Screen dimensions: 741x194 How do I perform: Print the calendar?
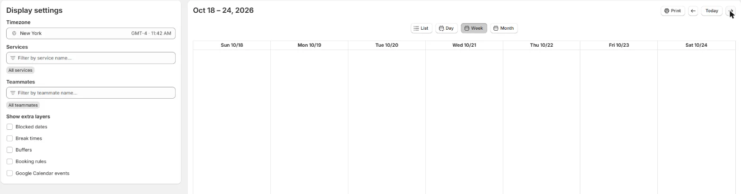(x=672, y=11)
